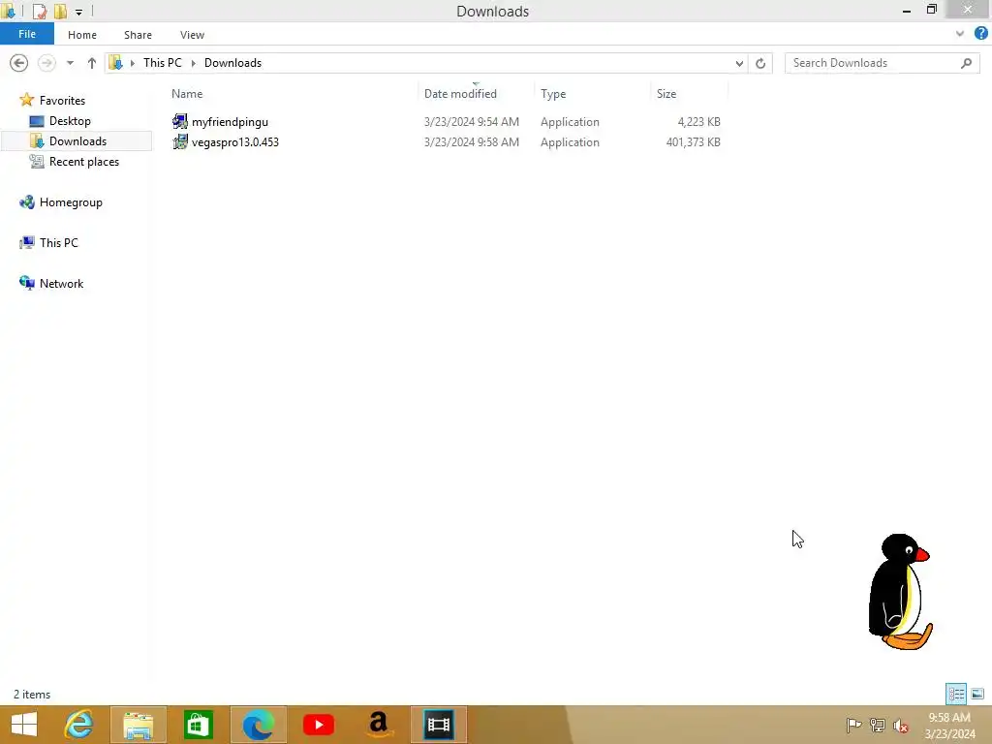Click the 401,373 KB size cell
This screenshot has height=744, width=992.
click(x=693, y=141)
